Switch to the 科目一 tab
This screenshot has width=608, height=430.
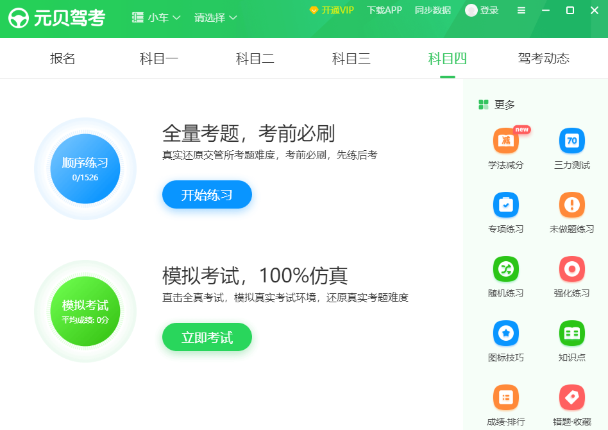[159, 58]
